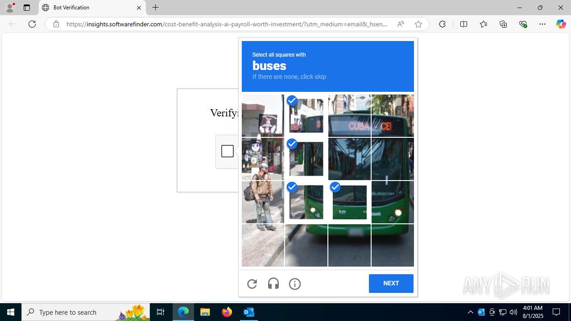
Task: Click the taskbar search box
Action: point(86,312)
